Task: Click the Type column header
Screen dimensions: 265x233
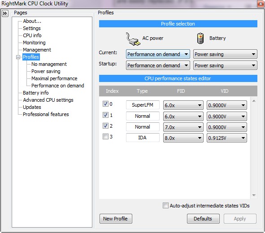Action: tap(142, 91)
